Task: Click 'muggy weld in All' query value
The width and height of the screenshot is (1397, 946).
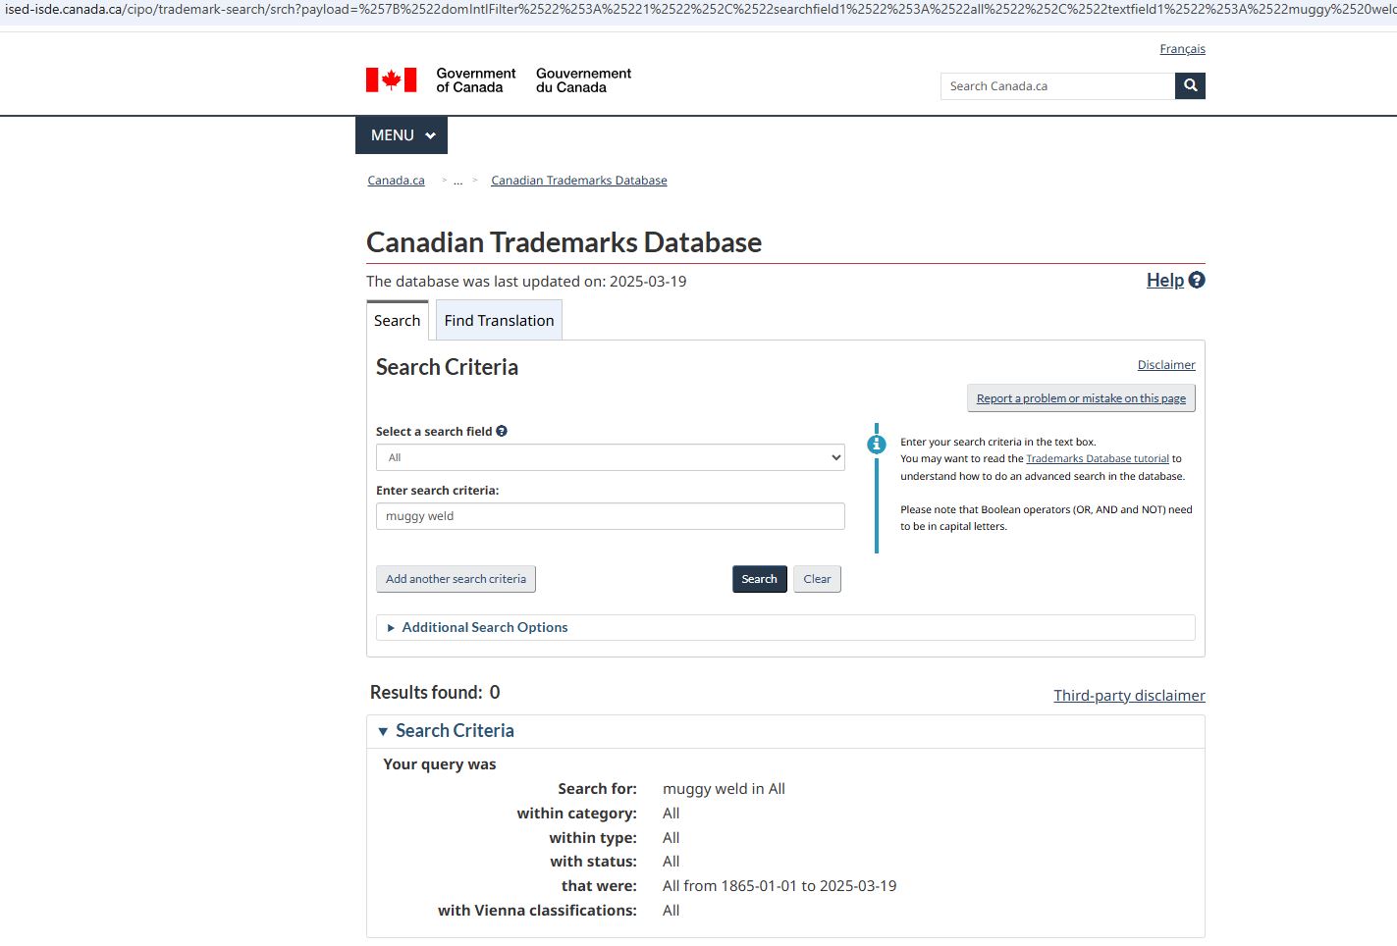Action: [x=724, y=789]
